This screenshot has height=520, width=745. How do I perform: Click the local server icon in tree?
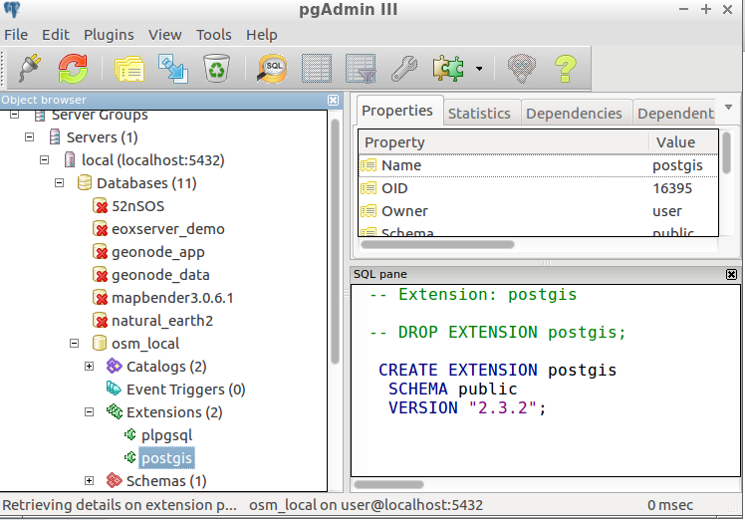[x=70, y=160]
